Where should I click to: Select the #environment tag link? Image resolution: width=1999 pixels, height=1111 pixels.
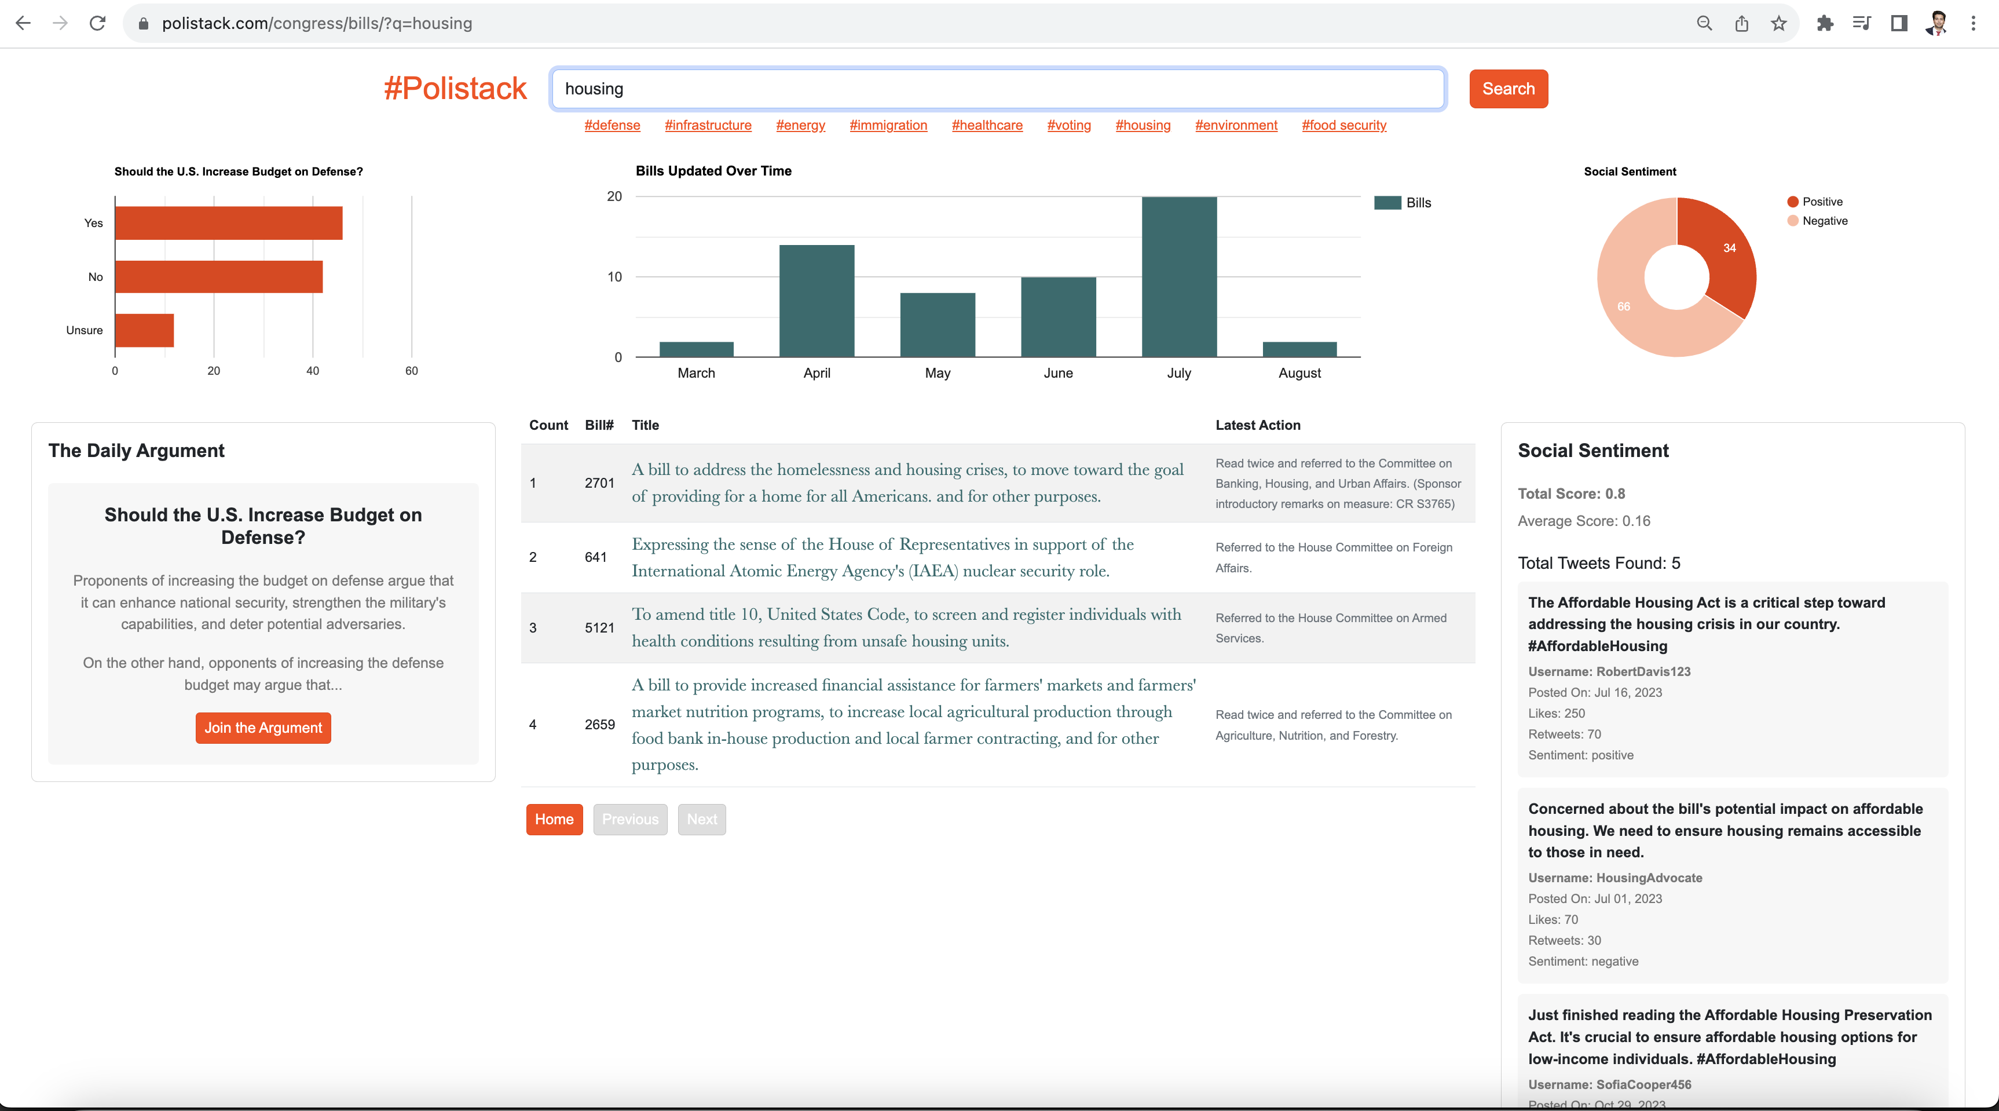coord(1235,125)
